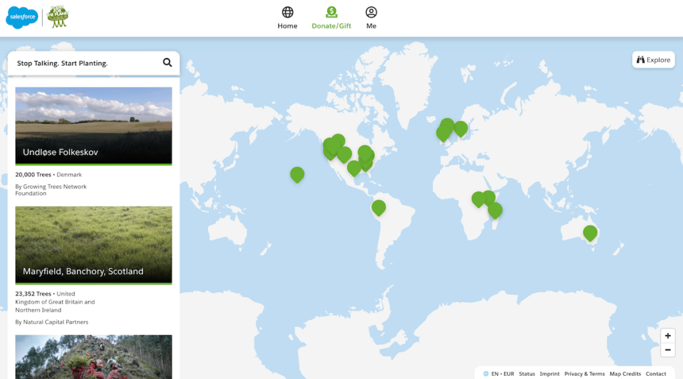Click the Stop Talking. Start Planting. search field

pyautogui.click(x=83, y=64)
